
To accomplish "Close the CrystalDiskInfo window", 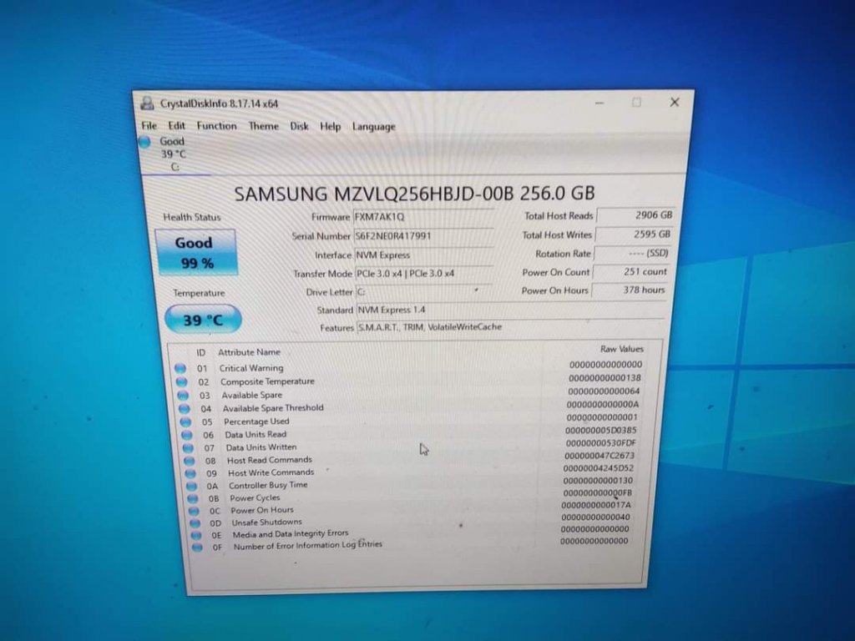I will click(x=675, y=102).
